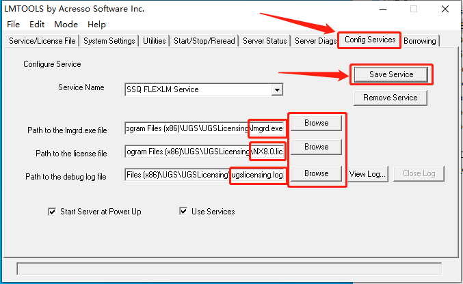Open the File menu
This screenshot has width=463, height=284.
coord(13,24)
